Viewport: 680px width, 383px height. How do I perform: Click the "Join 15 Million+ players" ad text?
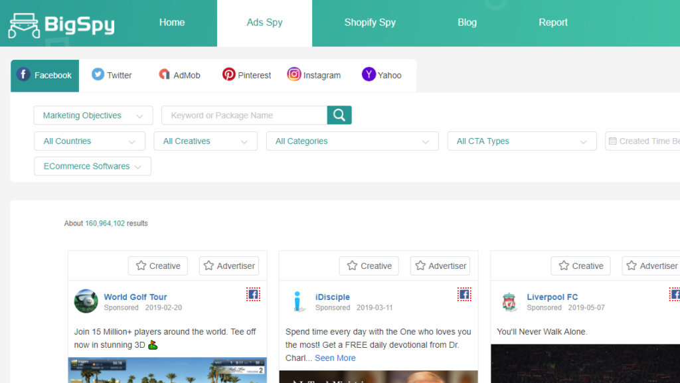(x=165, y=339)
